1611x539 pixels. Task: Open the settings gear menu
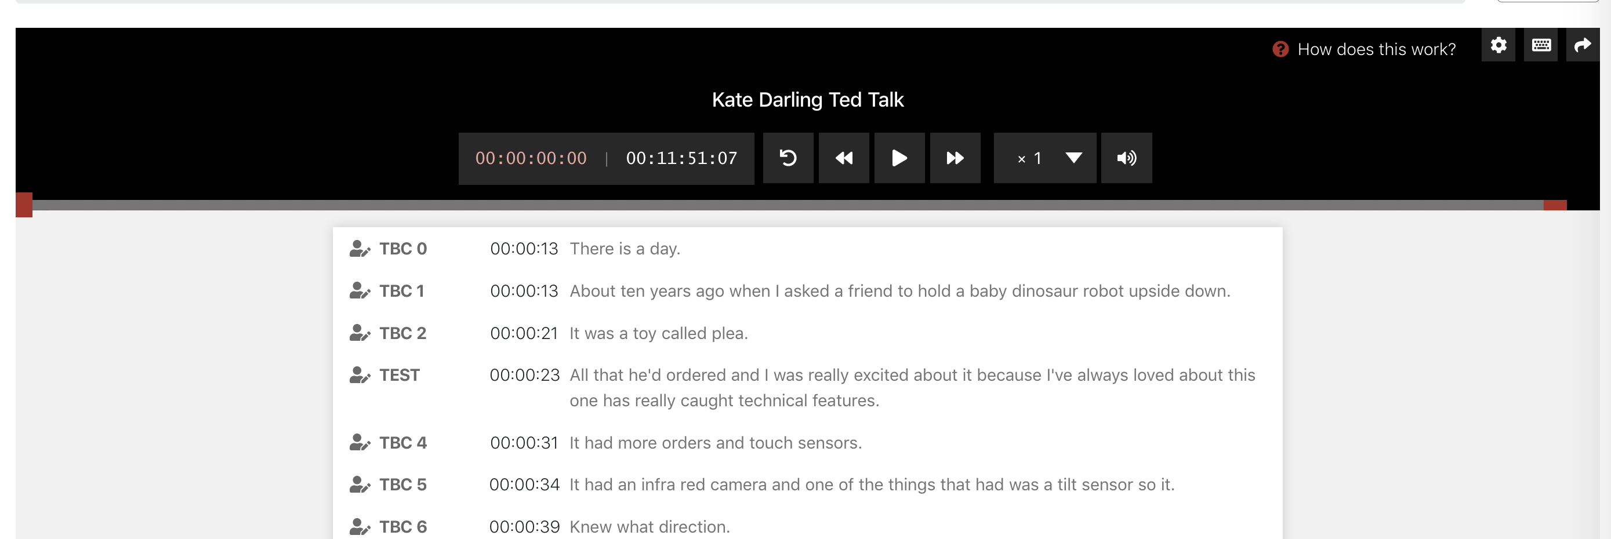[1498, 45]
